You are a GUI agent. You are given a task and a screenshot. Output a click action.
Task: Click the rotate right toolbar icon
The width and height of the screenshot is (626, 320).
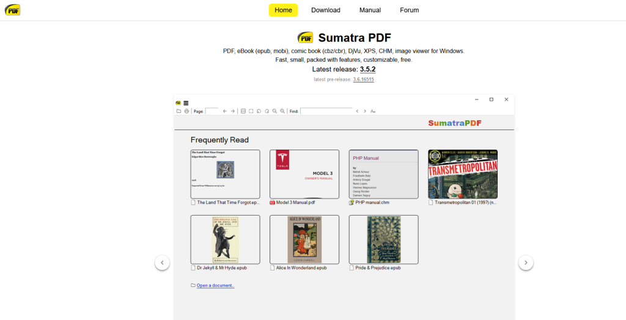[267, 111]
